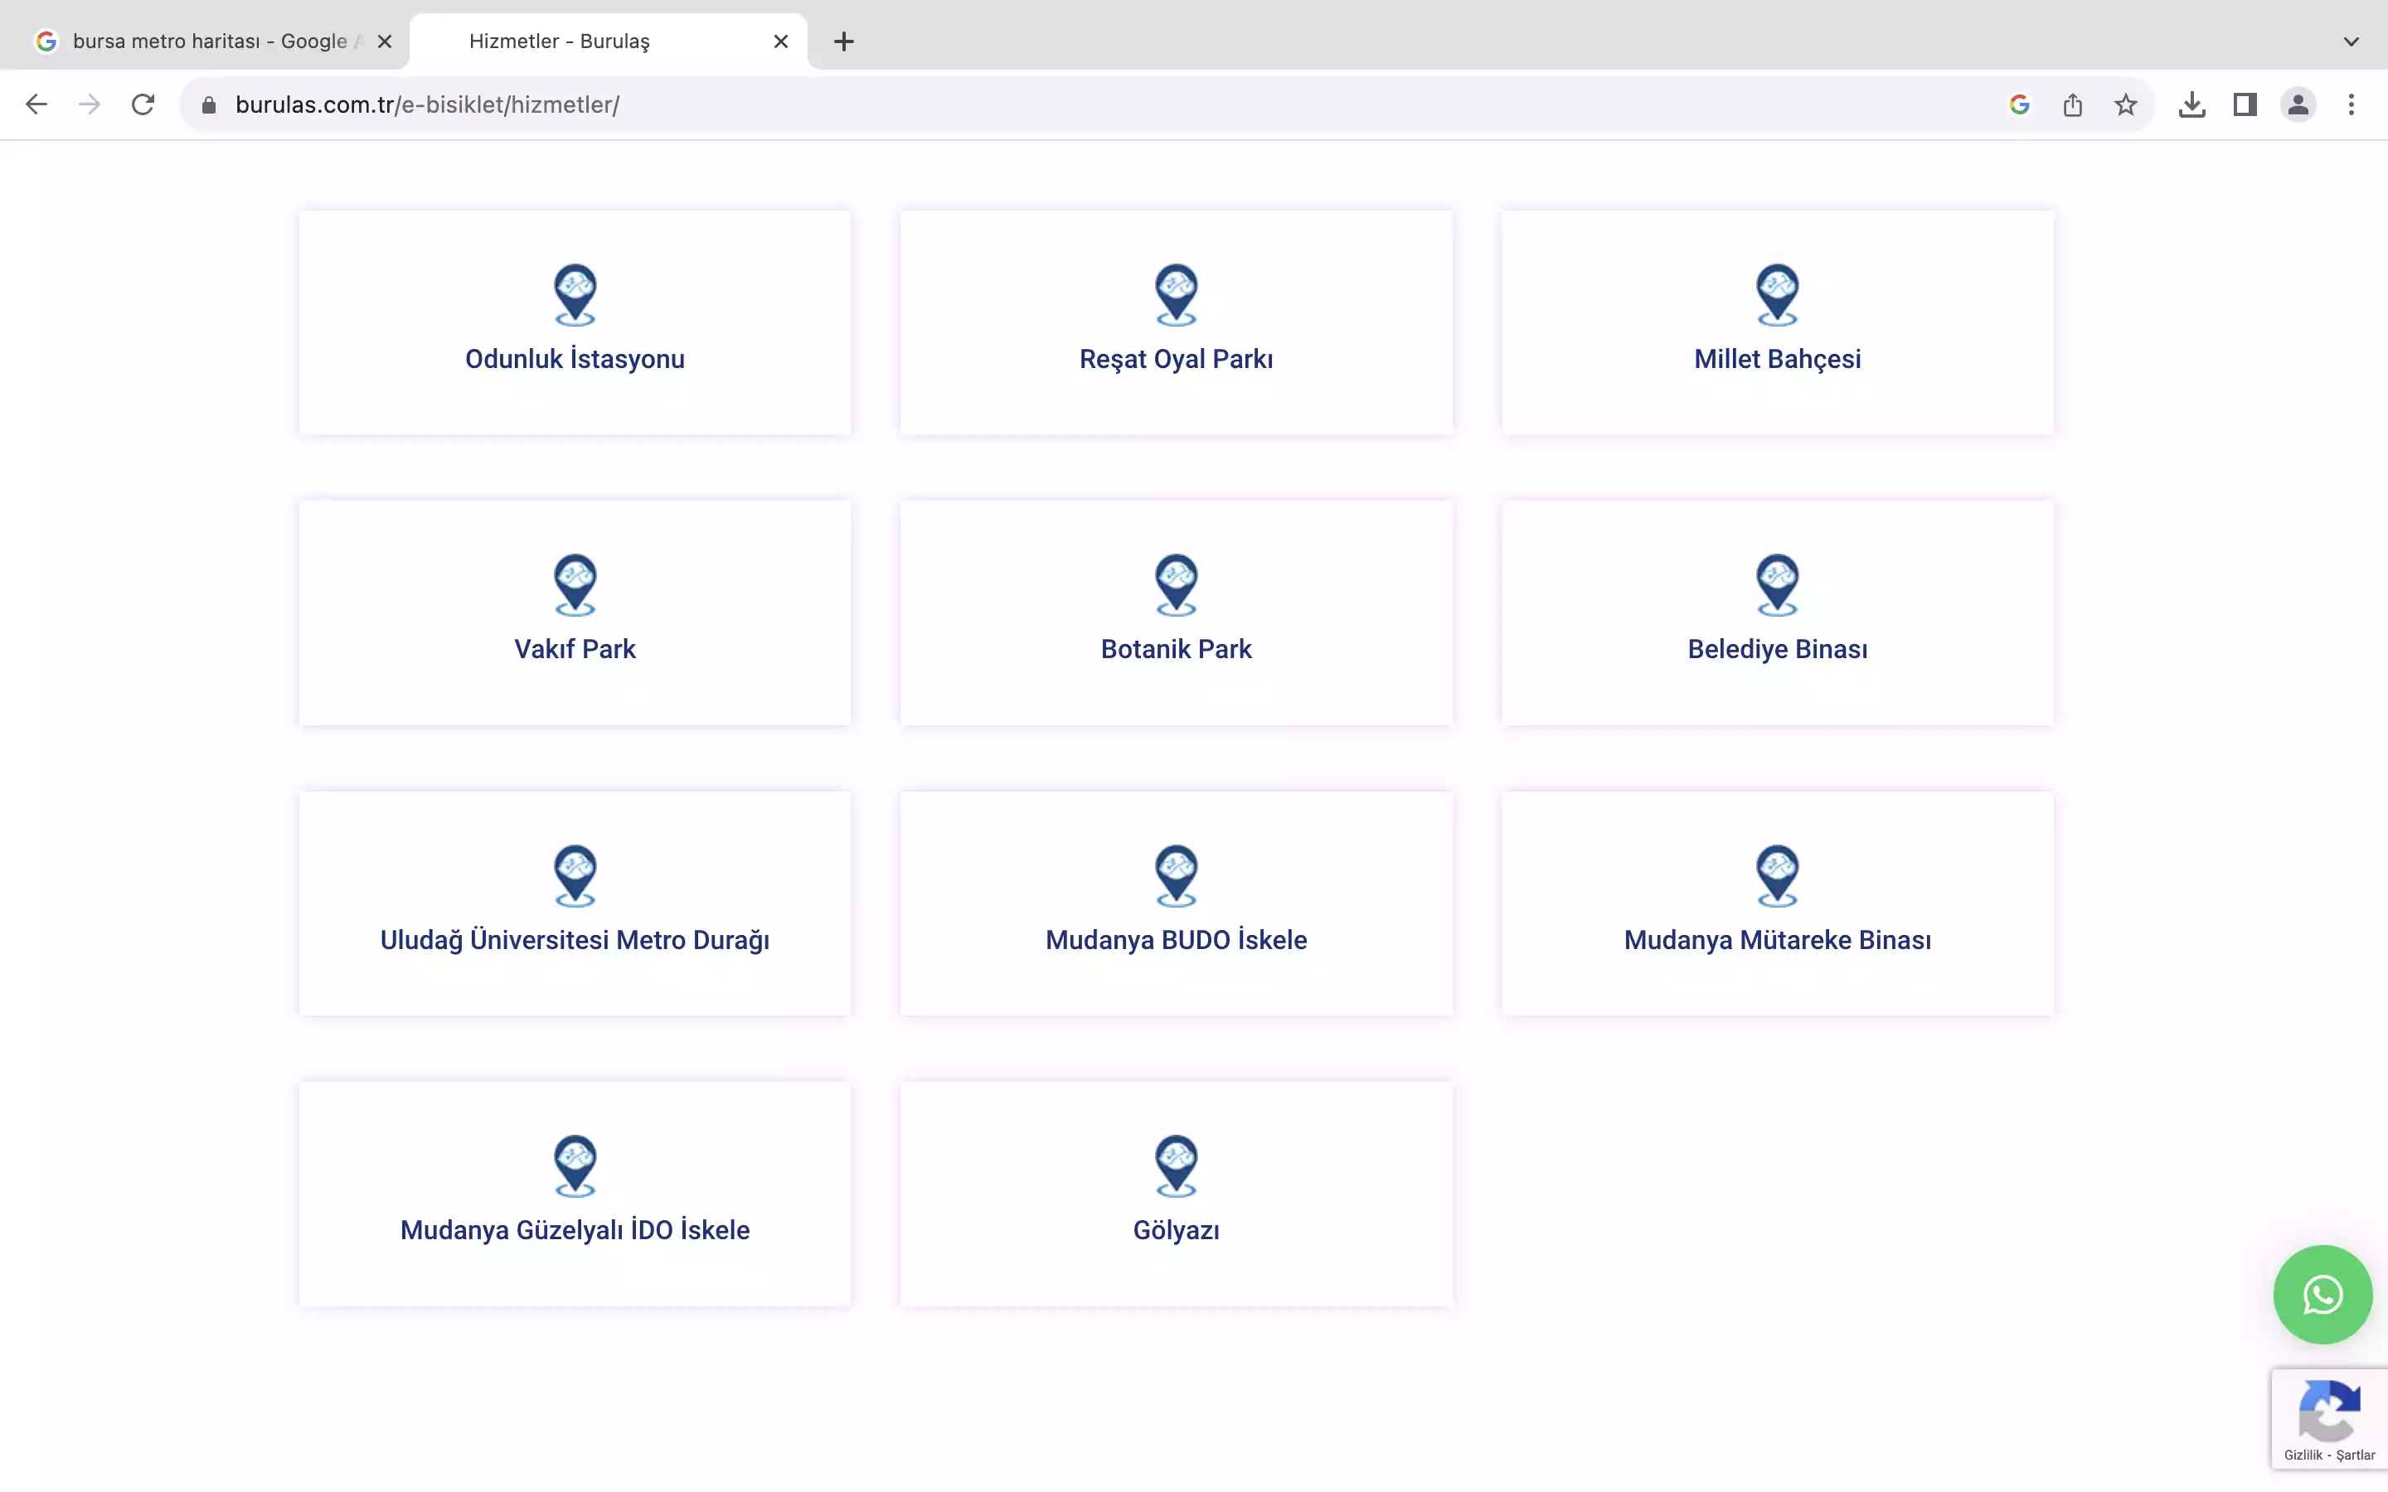Click the Belediye Binası location pin icon

(1777, 585)
